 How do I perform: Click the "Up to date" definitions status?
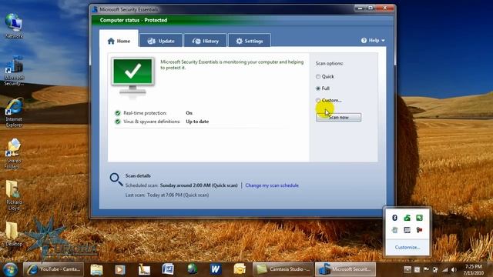197,122
